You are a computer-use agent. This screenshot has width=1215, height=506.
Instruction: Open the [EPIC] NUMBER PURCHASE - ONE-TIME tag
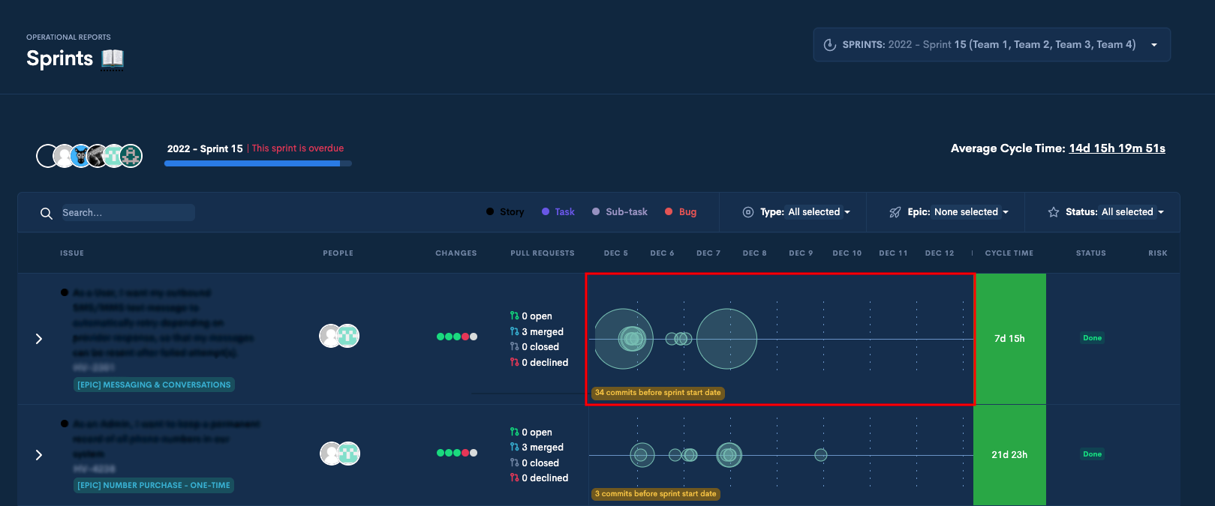(x=154, y=485)
